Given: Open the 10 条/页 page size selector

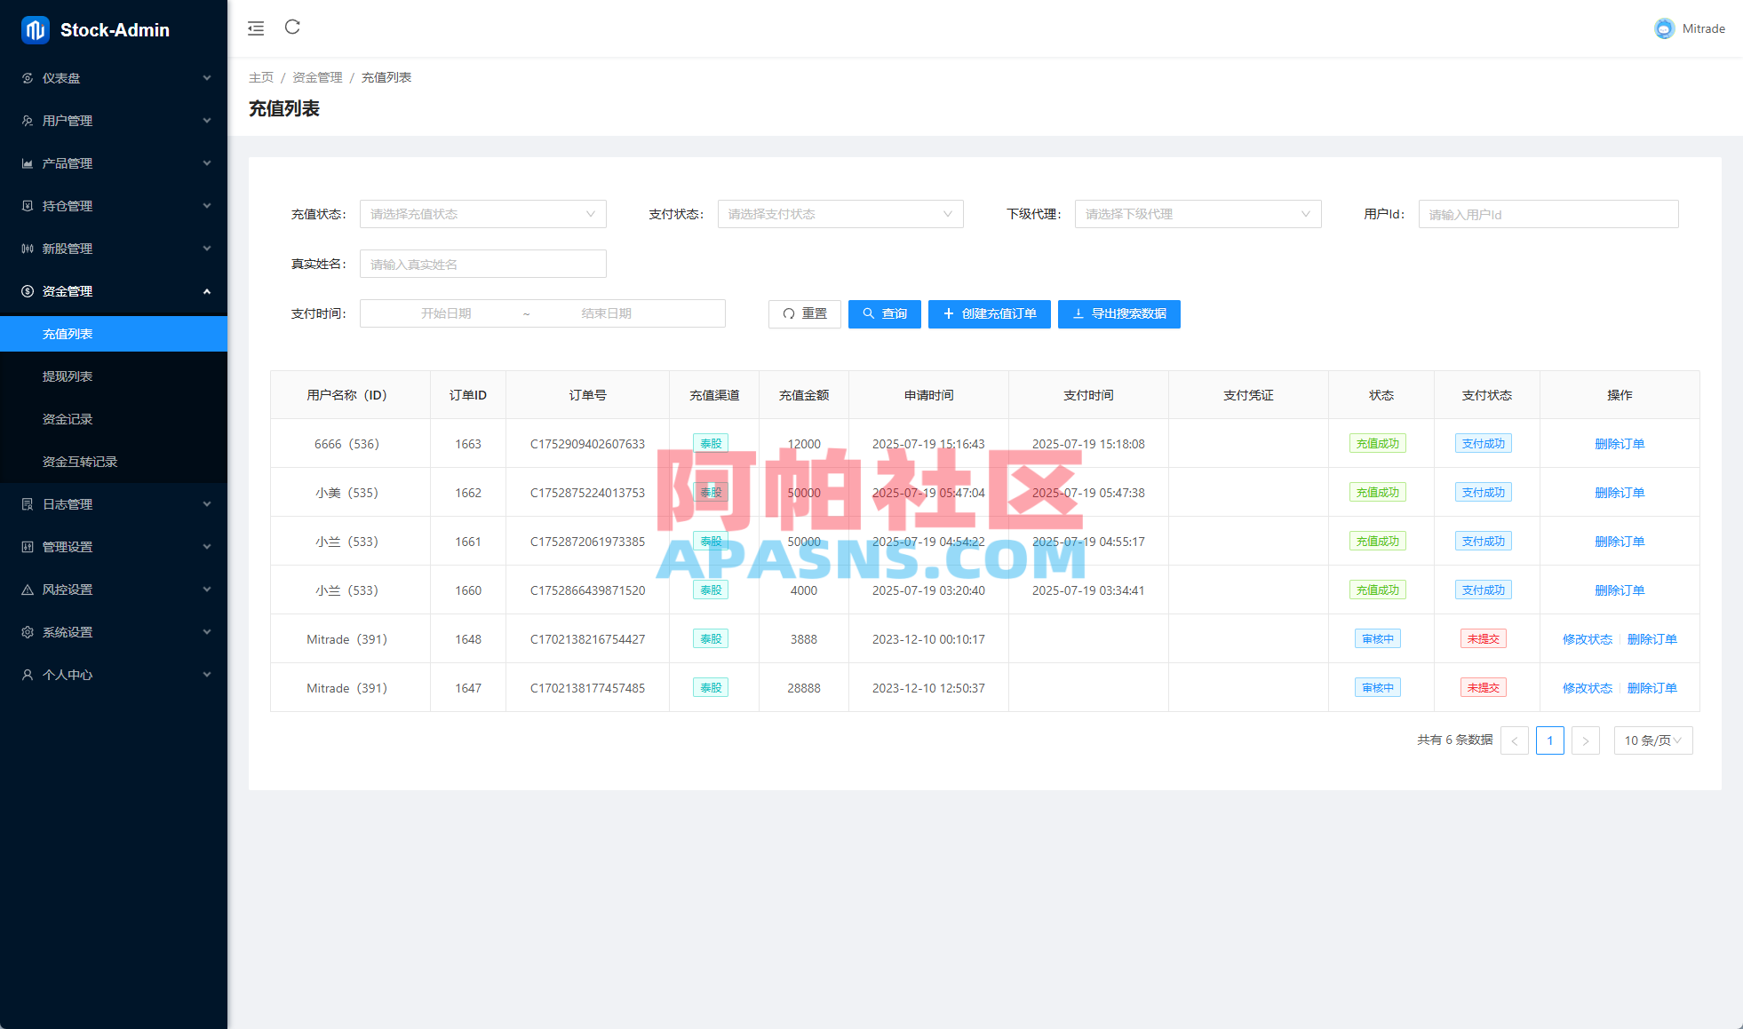Looking at the screenshot, I should point(1652,740).
